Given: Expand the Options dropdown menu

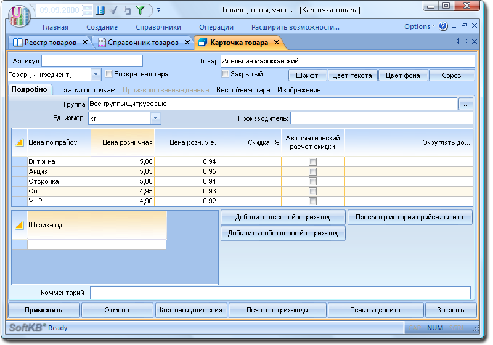Looking at the screenshot, I should coord(420,26).
